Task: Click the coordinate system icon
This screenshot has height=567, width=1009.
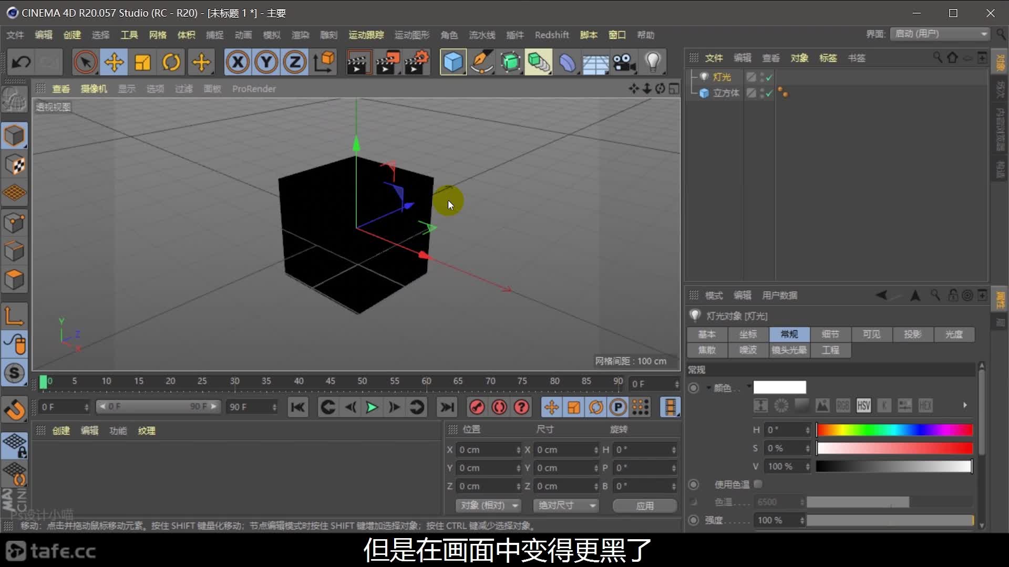Action: pyautogui.click(x=324, y=62)
